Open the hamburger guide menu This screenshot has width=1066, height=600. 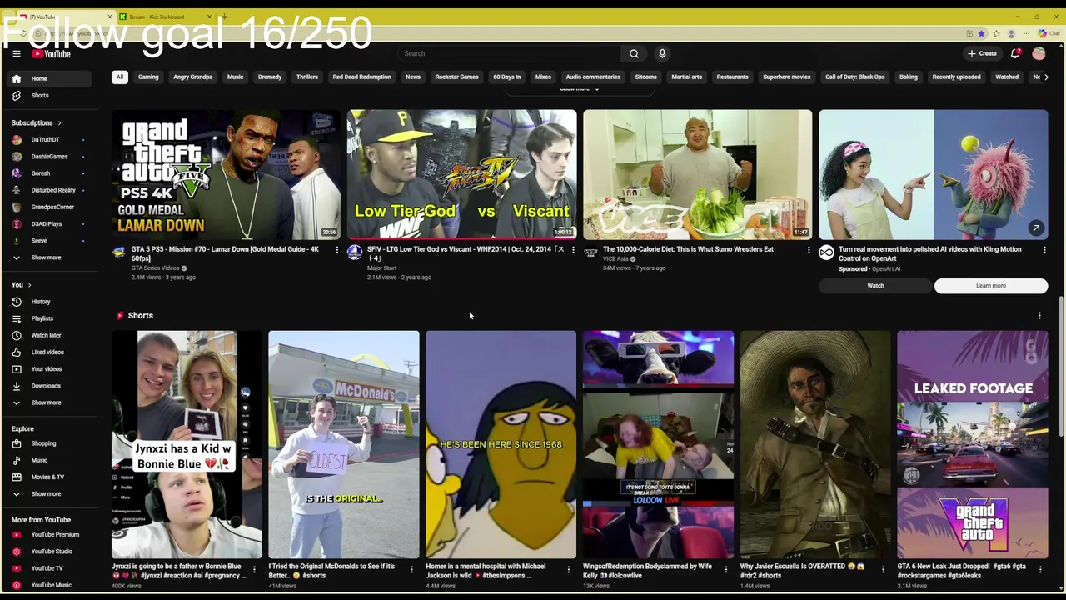16,54
